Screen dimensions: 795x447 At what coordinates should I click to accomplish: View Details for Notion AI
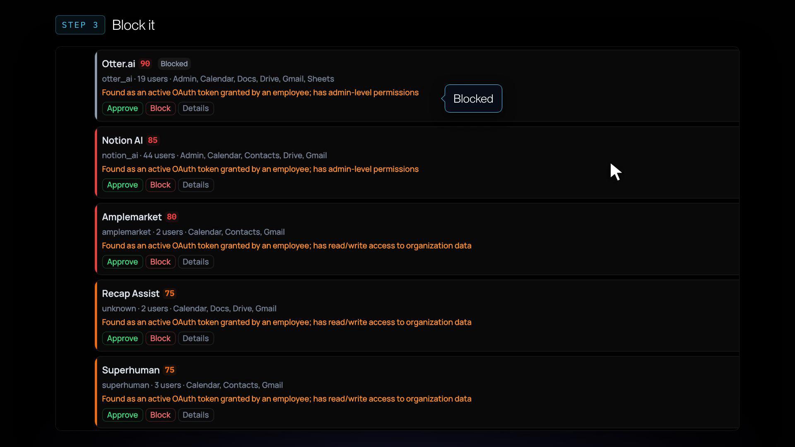click(196, 185)
